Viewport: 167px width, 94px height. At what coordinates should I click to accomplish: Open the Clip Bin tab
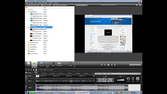[28, 64]
